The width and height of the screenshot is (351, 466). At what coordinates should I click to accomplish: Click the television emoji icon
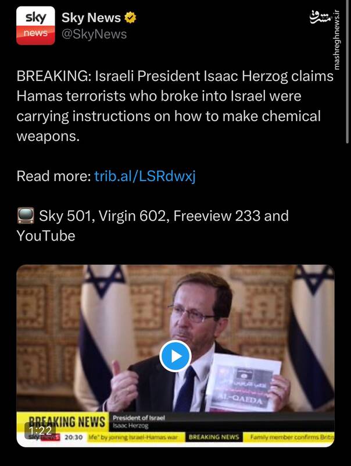[26, 216]
